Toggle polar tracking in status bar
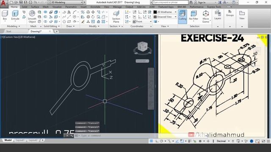This screenshot has height=152, width=271. point(161,141)
